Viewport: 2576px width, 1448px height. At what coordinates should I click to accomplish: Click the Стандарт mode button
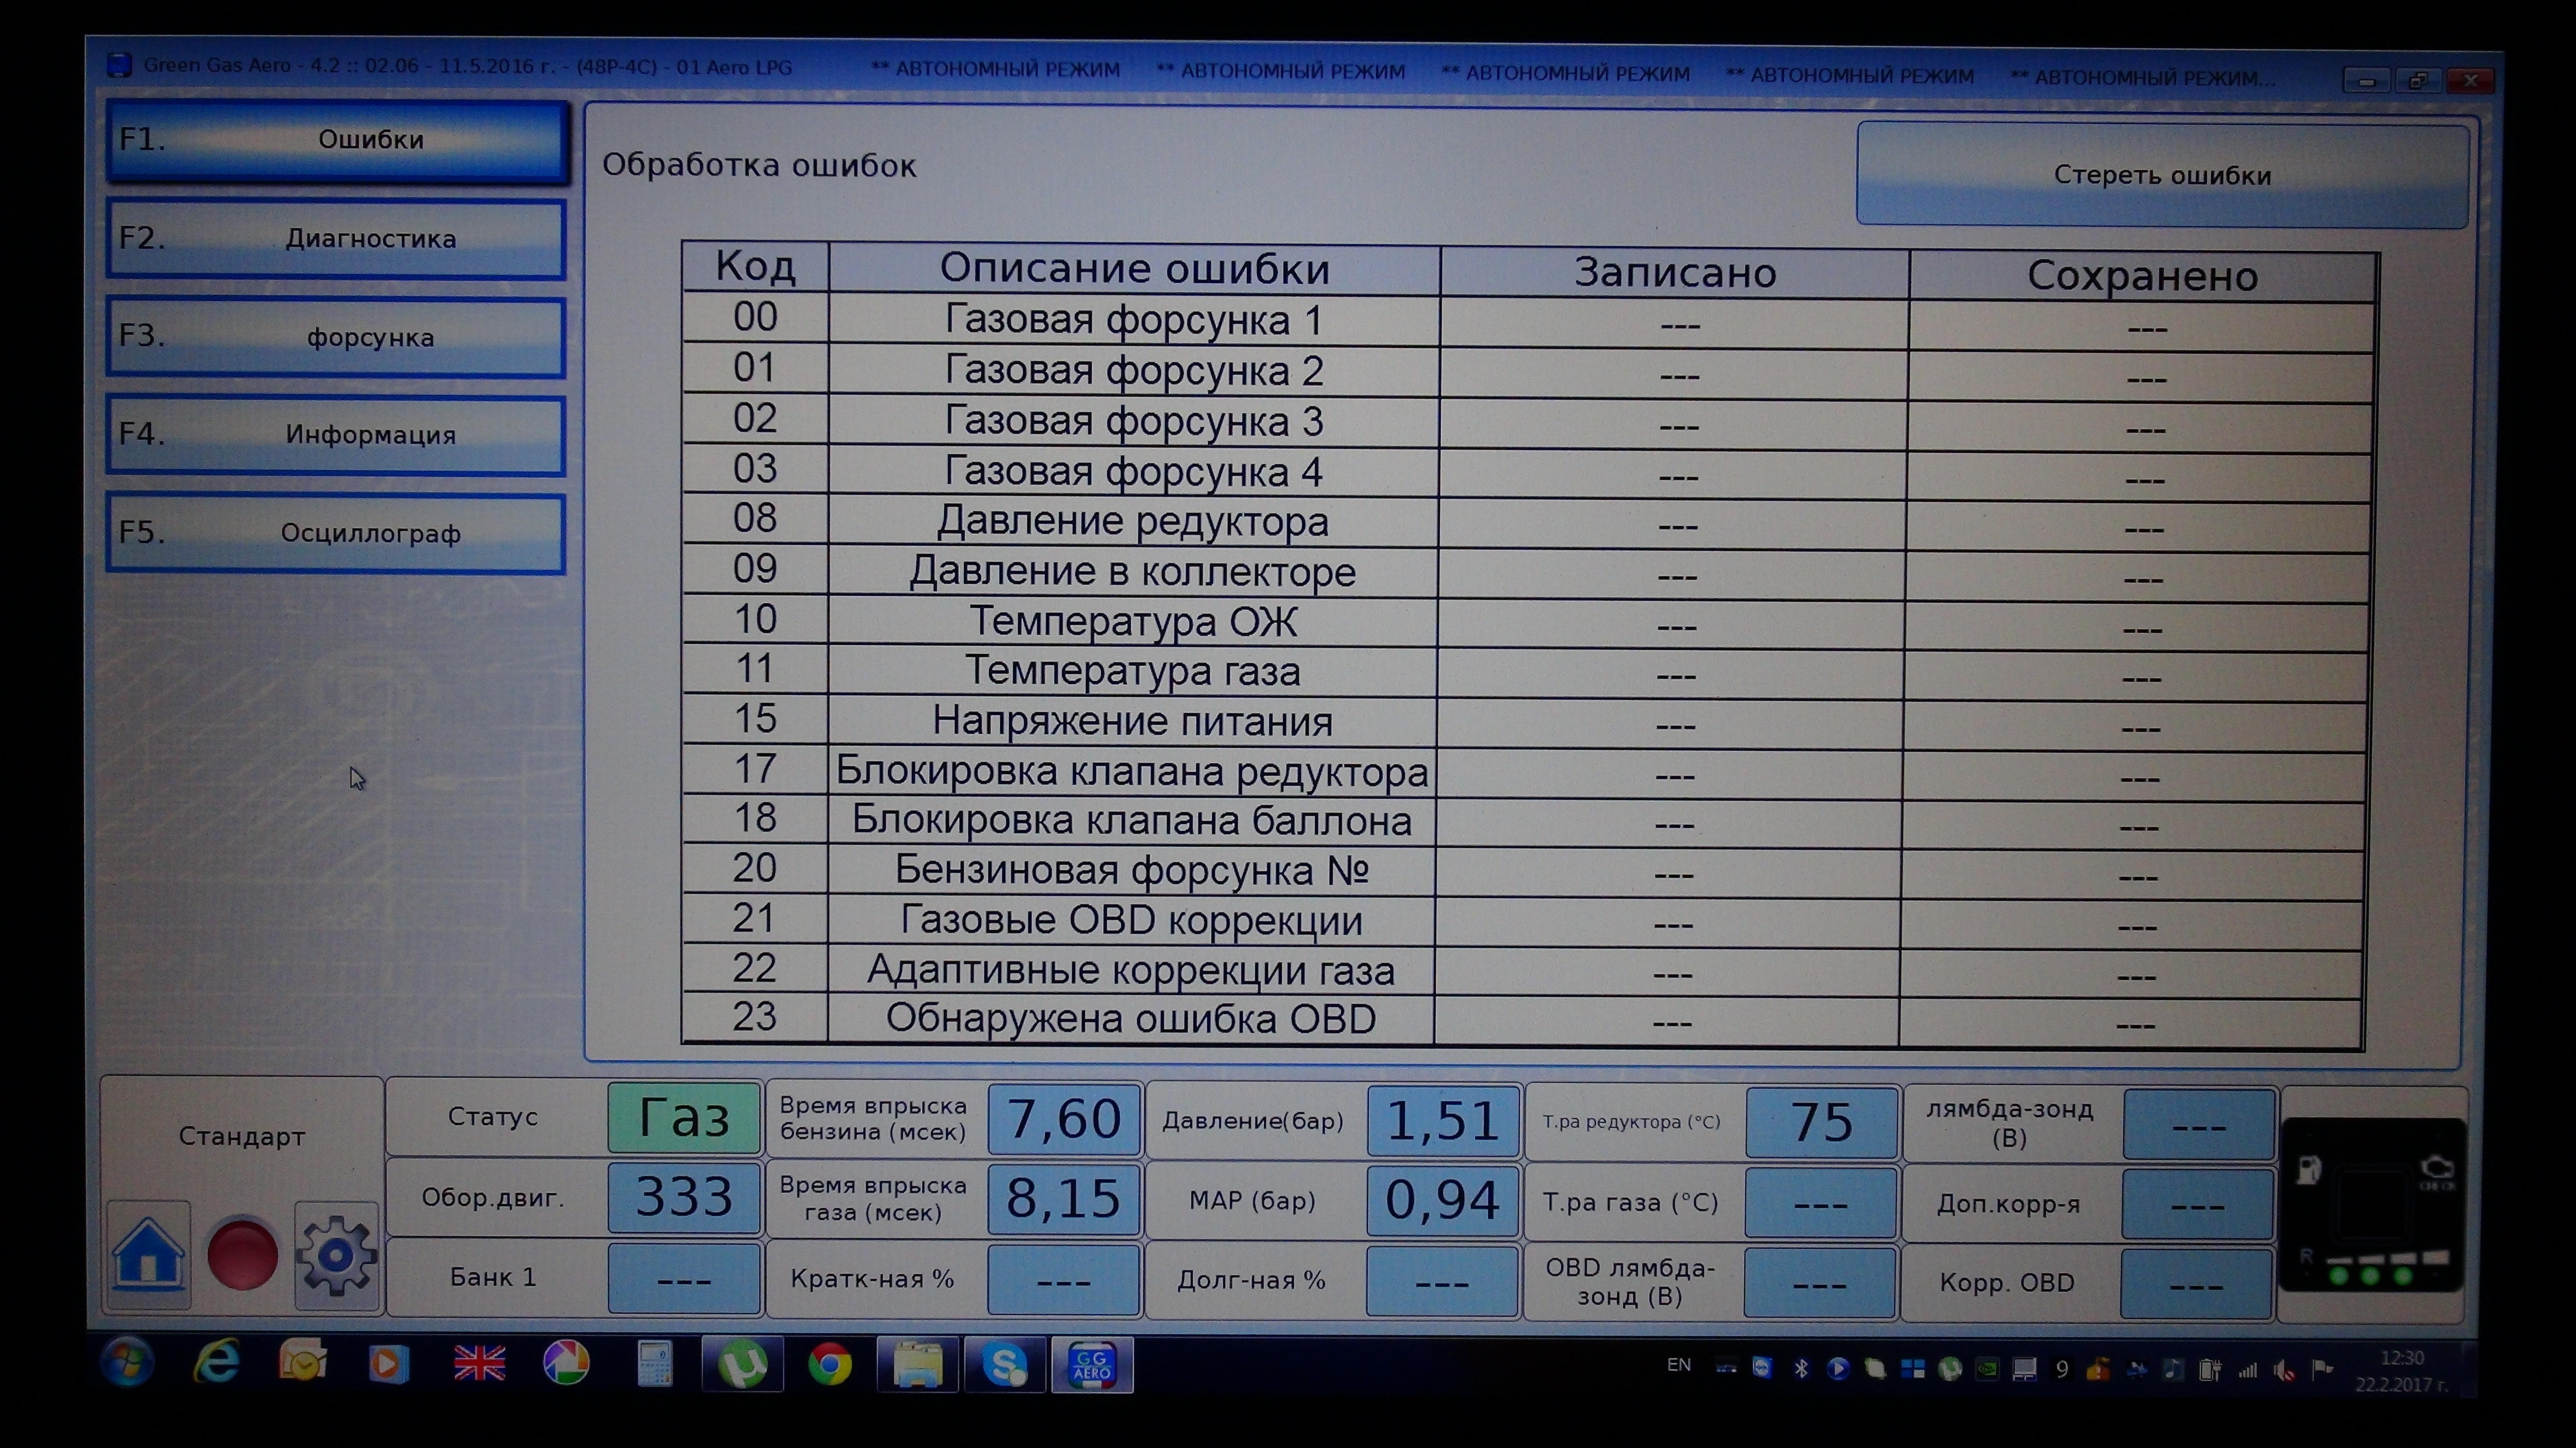(x=242, y=1136)
